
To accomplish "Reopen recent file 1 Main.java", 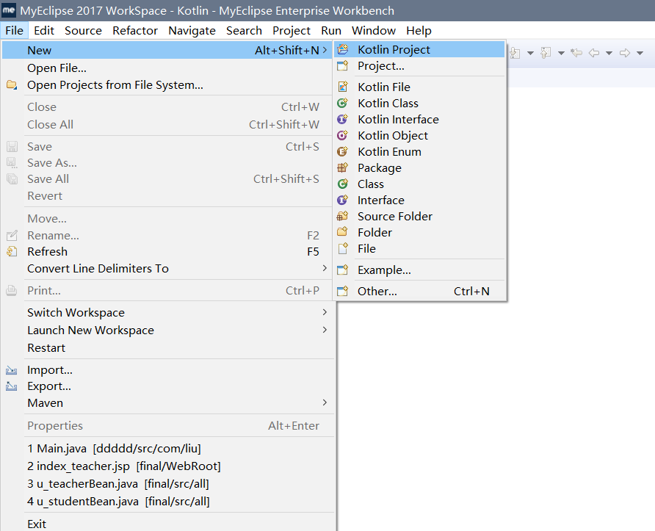I will pos(168,448).
